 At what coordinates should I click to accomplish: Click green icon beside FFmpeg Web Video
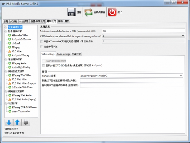coord(10,75)
